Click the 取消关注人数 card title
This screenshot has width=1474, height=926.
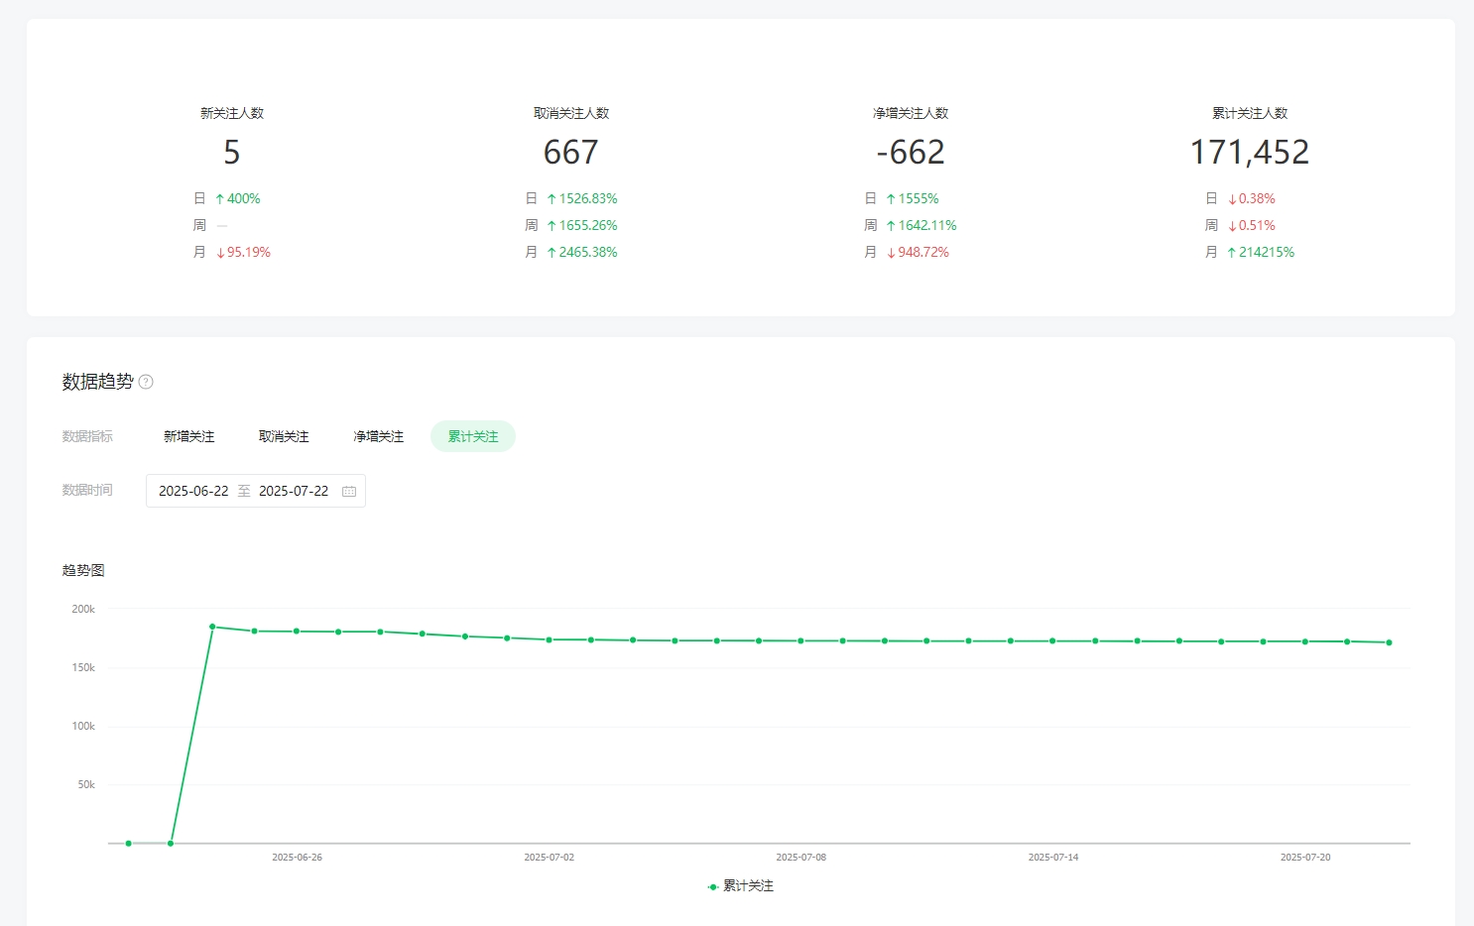point(571,113)
